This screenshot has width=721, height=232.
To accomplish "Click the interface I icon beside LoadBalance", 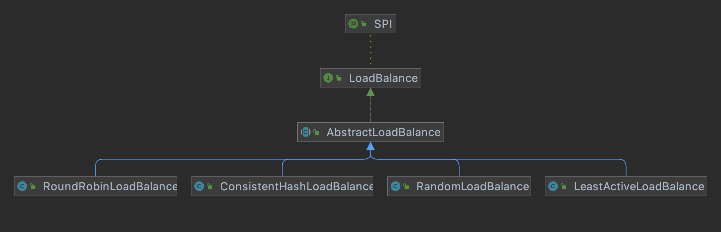I will coord(328,78).
